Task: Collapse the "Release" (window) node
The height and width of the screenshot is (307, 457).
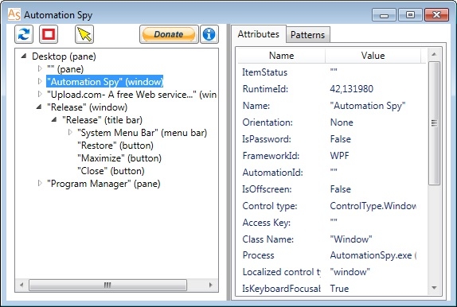Action: point(39,107)
